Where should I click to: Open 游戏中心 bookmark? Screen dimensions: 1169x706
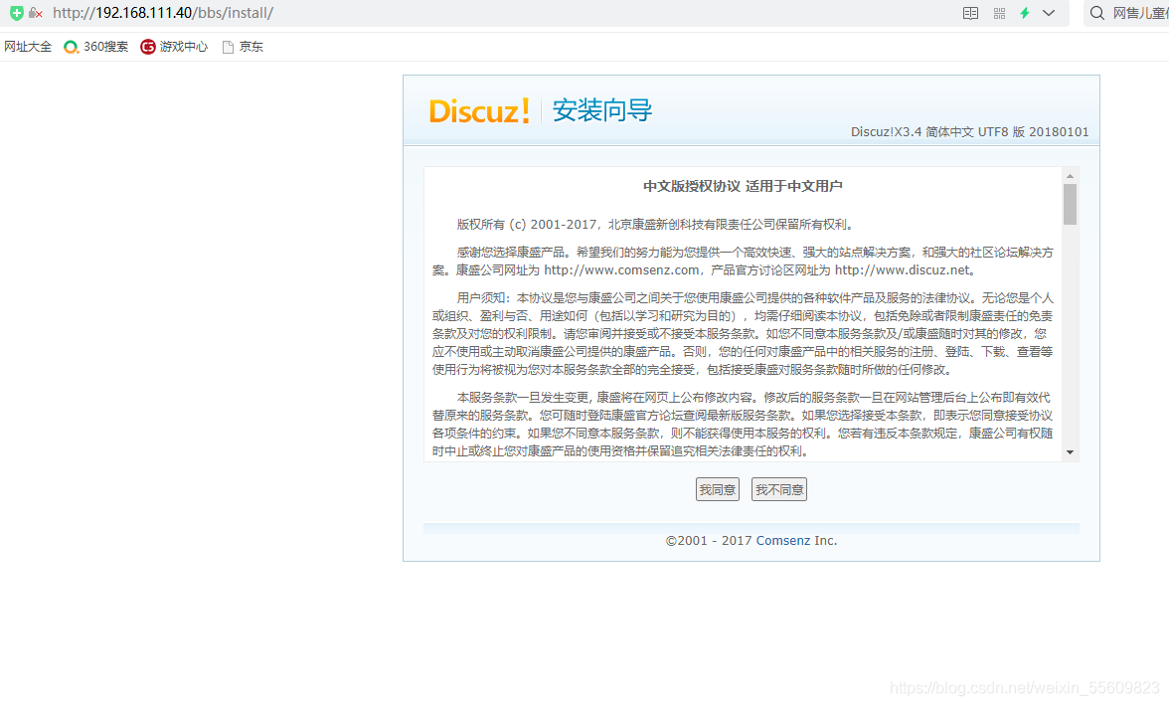175,46
